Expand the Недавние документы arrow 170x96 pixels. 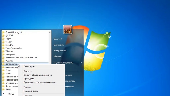pyautogui.click(x=81, y=63)
